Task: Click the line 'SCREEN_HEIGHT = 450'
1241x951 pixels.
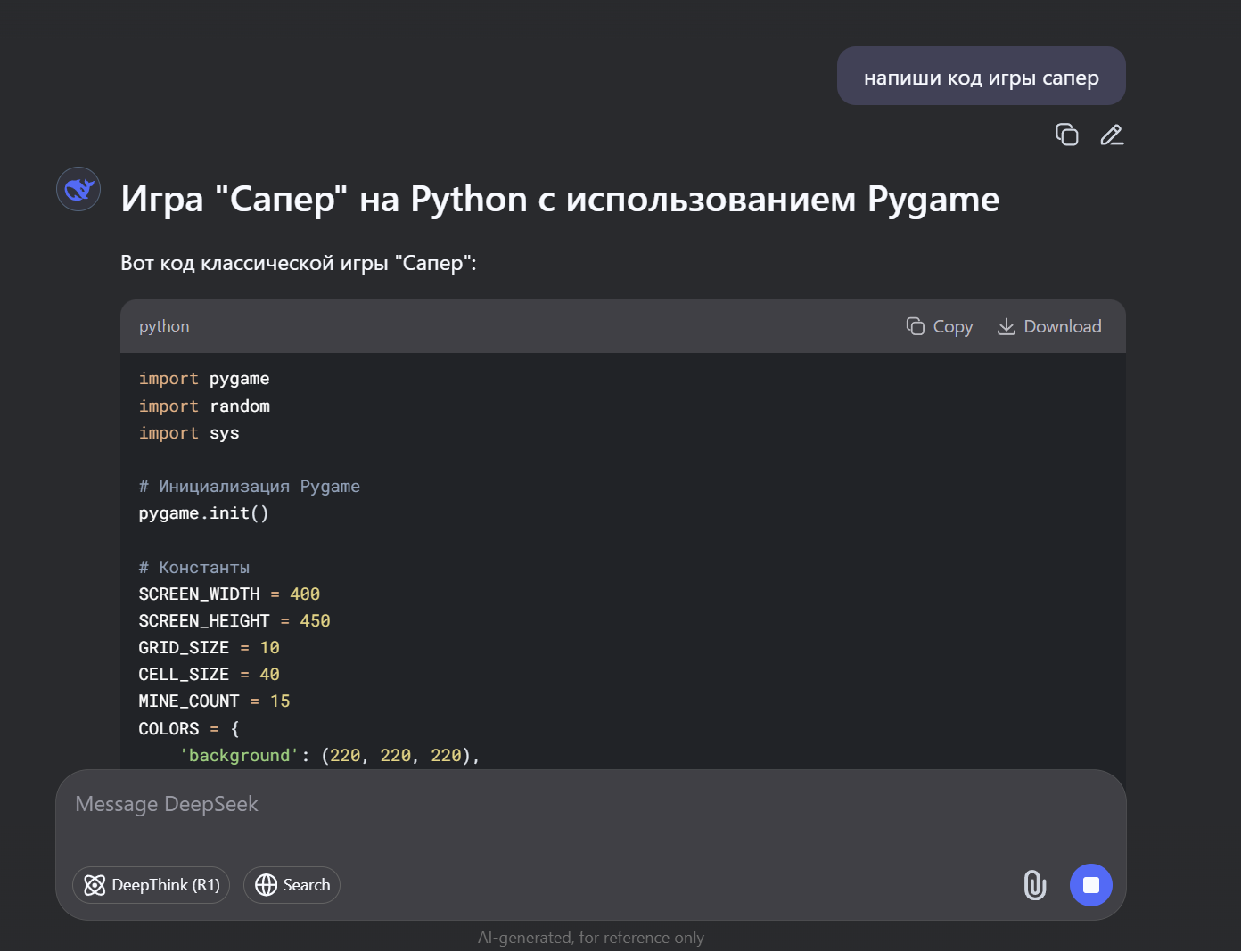Action: pyautogui.click(x=234, y=621)
